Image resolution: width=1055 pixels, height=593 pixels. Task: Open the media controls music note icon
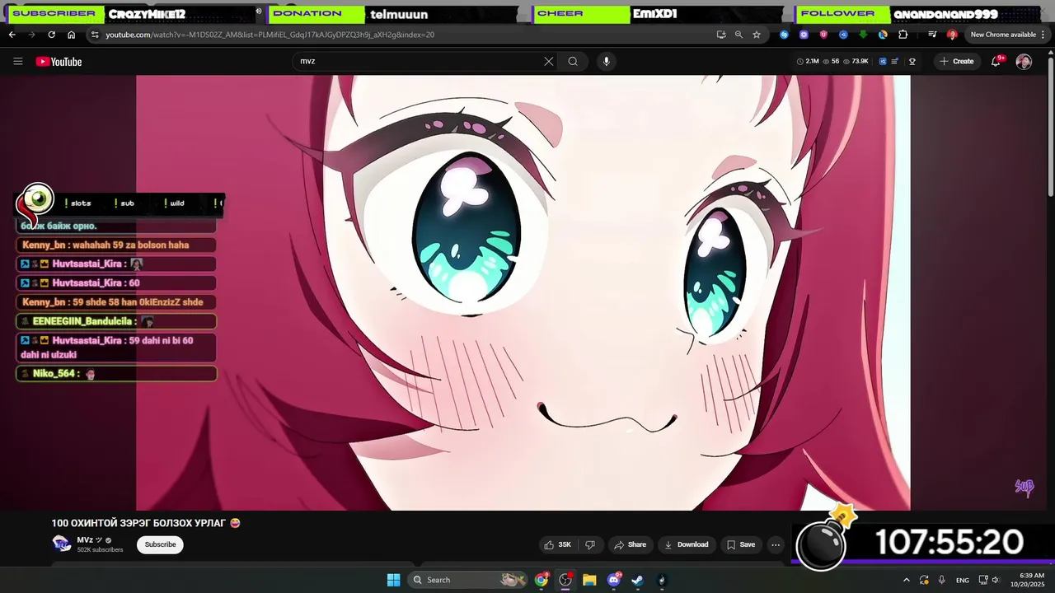point(932,35)
